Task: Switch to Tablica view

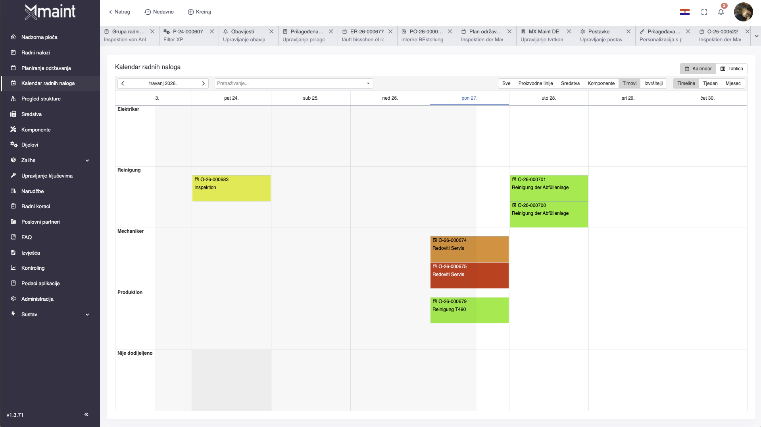Action: pyautogui.click(x=732, y=69)
